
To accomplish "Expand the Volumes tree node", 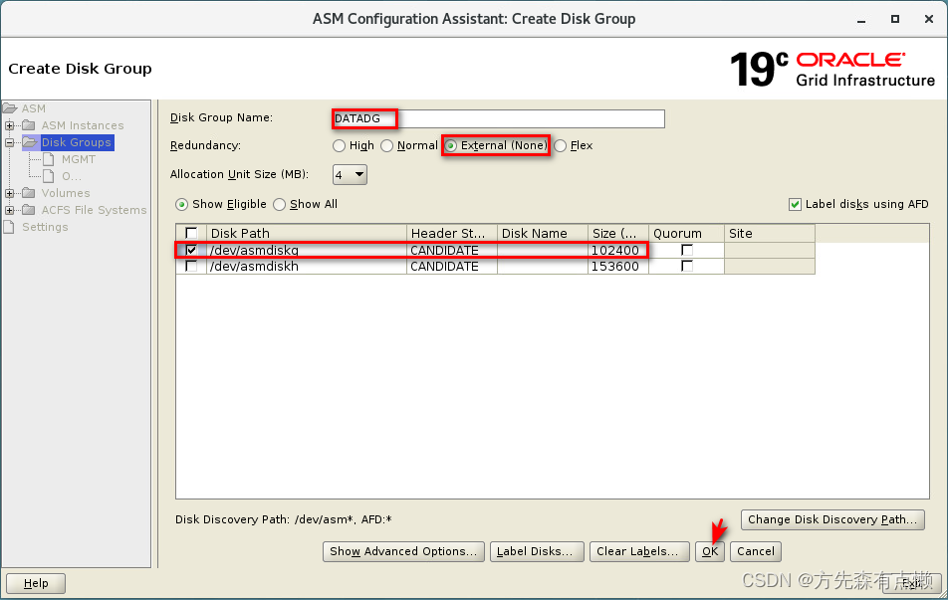I will (x=10, y=193).
